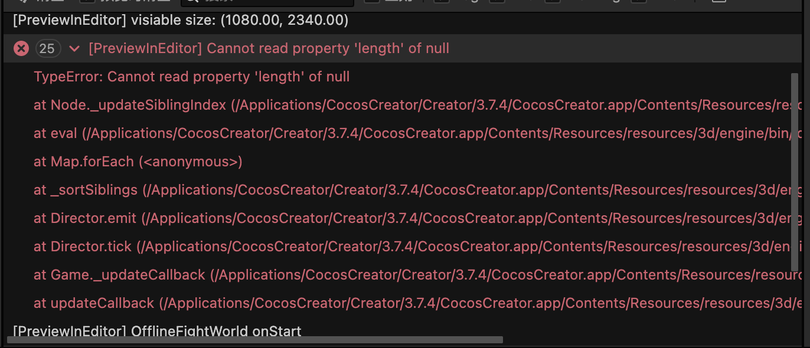
Task: Open the eval stack frame source
Action: click(x=55, y=133)
